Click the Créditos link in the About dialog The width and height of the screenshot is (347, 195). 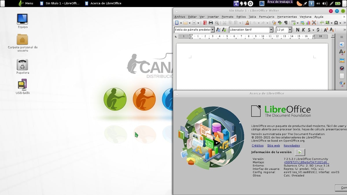coord(257,146)
